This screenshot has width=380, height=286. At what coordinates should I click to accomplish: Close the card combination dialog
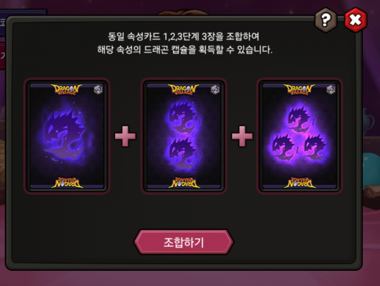[355, 20]
